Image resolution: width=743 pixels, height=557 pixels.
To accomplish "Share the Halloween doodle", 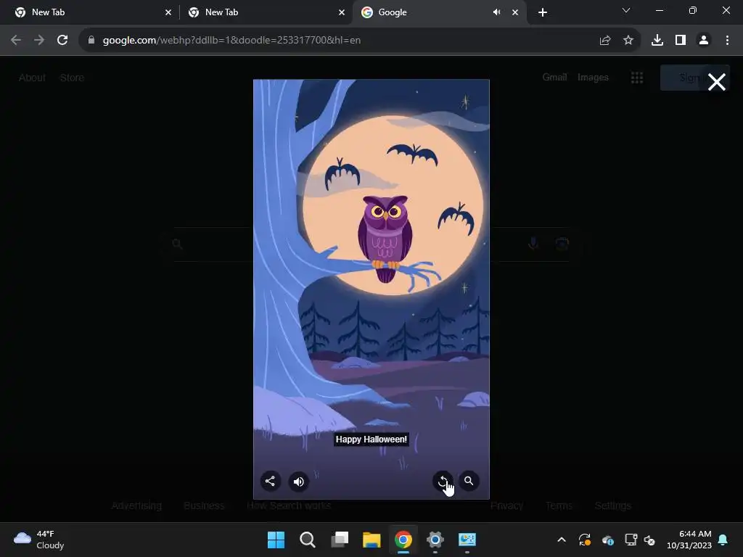I will coord(270,482).
